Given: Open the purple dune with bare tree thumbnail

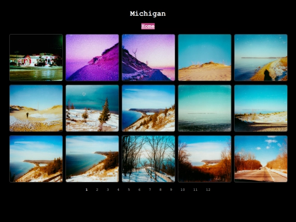Looking at the screenshot, I should pos(149,58).
